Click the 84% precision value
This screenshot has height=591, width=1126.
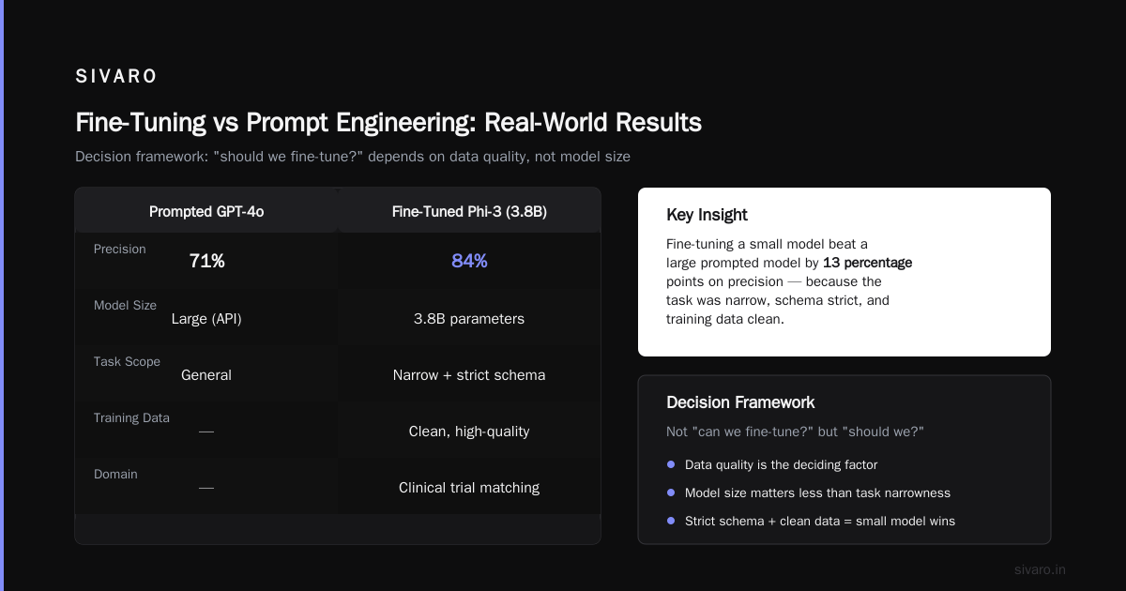point(469,262)
